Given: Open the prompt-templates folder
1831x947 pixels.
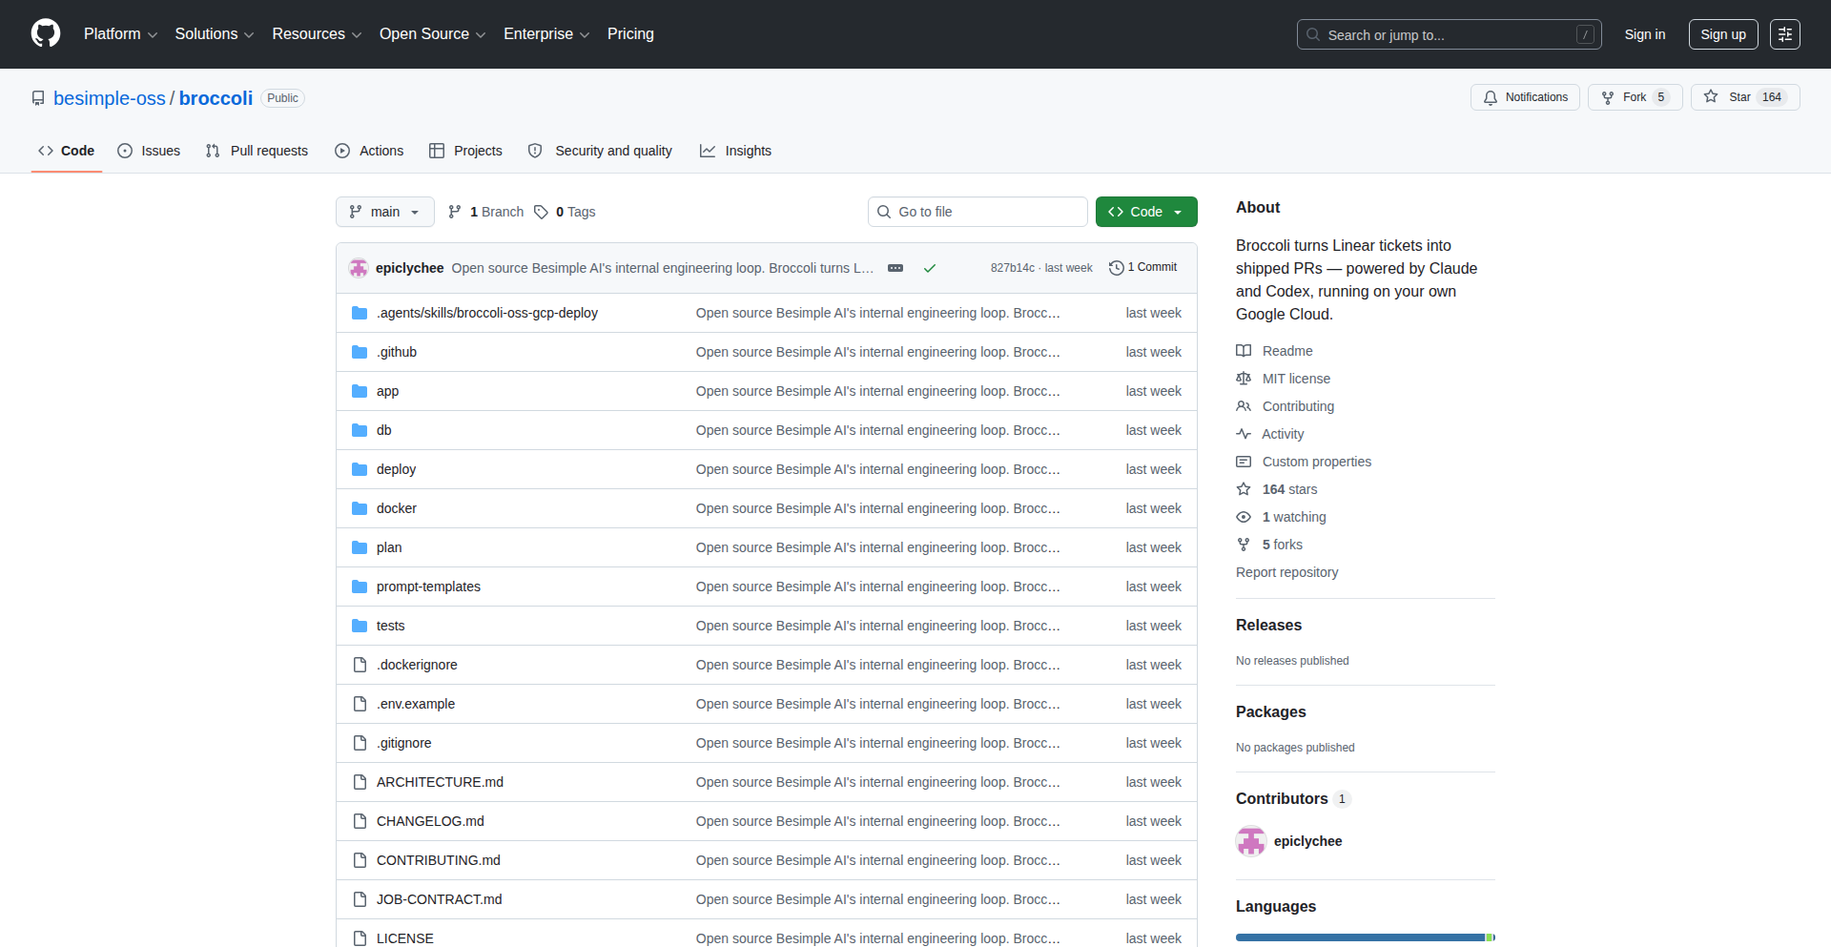Looking at the screenshot, I should (x=428, y=587).
